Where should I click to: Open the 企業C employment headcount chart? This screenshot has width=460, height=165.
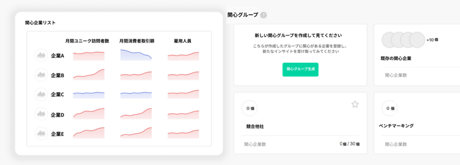[183, 94]
